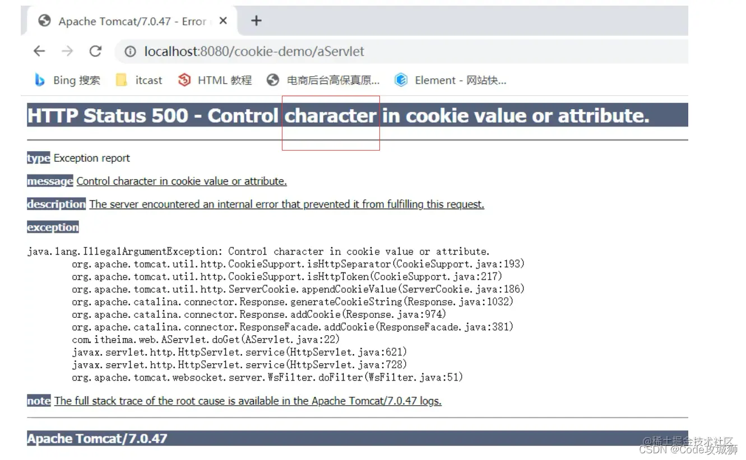This screenshot has width=746, height=460.
Task: Click the 'Exception report' text
Action: (92, 158)
